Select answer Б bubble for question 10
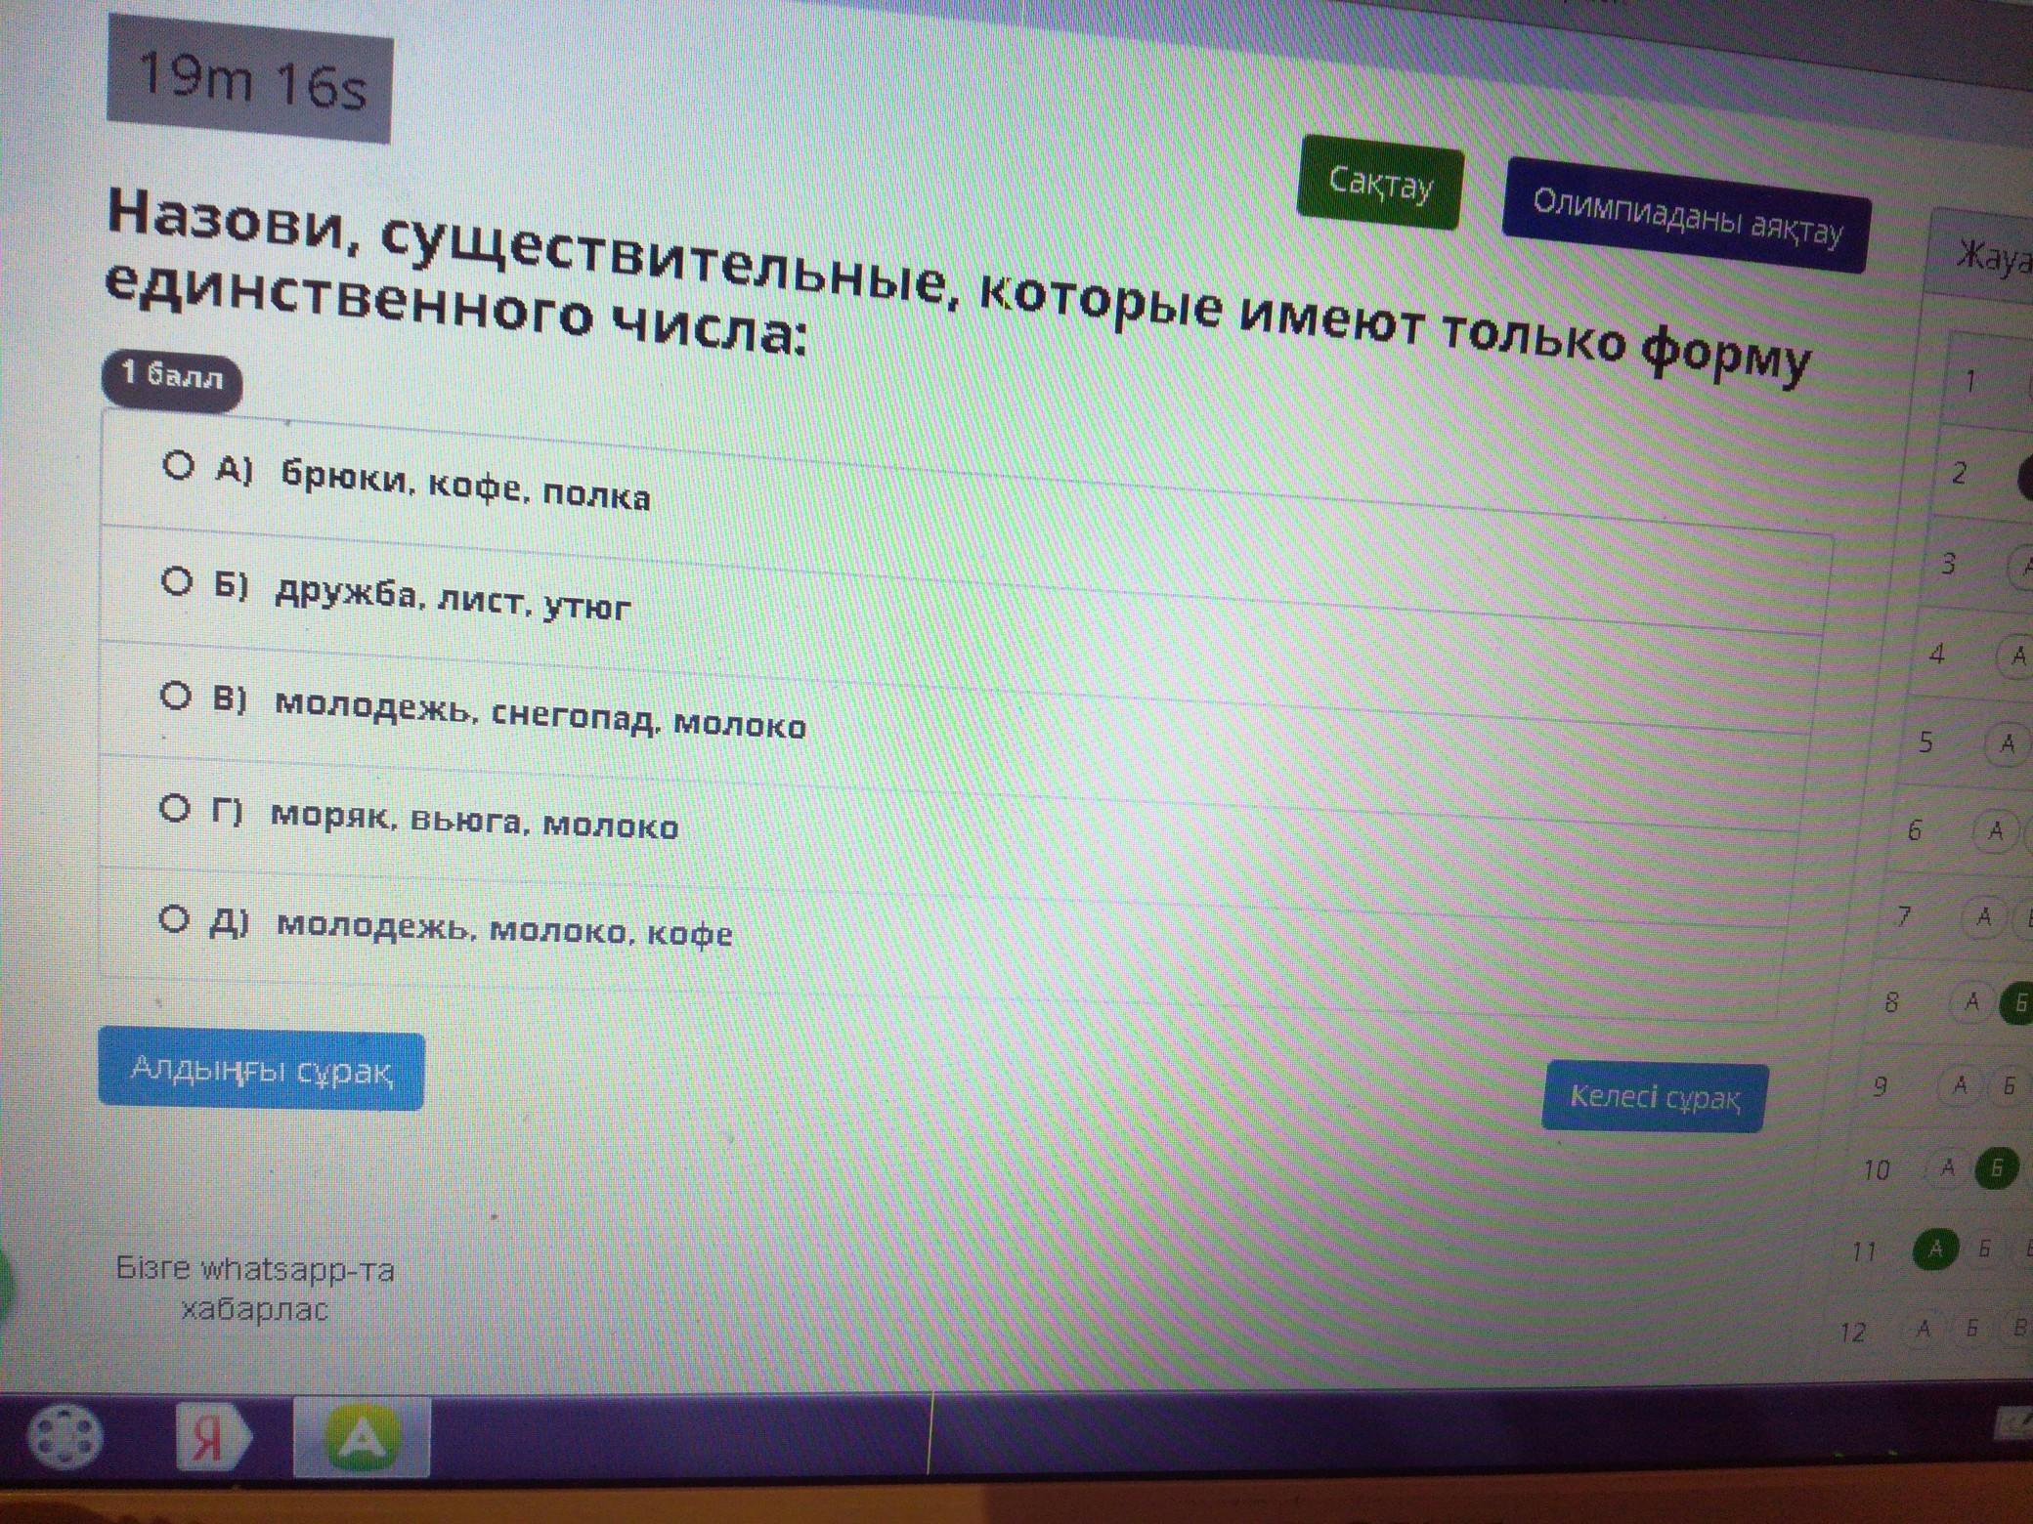Viewport: 2033px width, 1524px height. click(1997, 1168)
